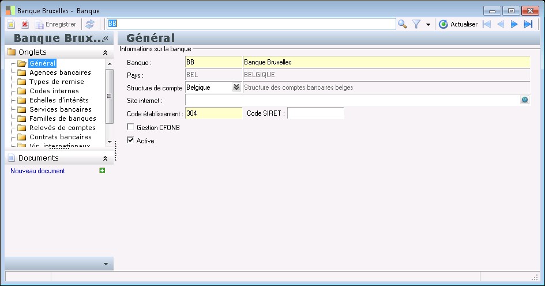Open Familles de banques tab
The image size is (545, 286).
pos(62,118)
